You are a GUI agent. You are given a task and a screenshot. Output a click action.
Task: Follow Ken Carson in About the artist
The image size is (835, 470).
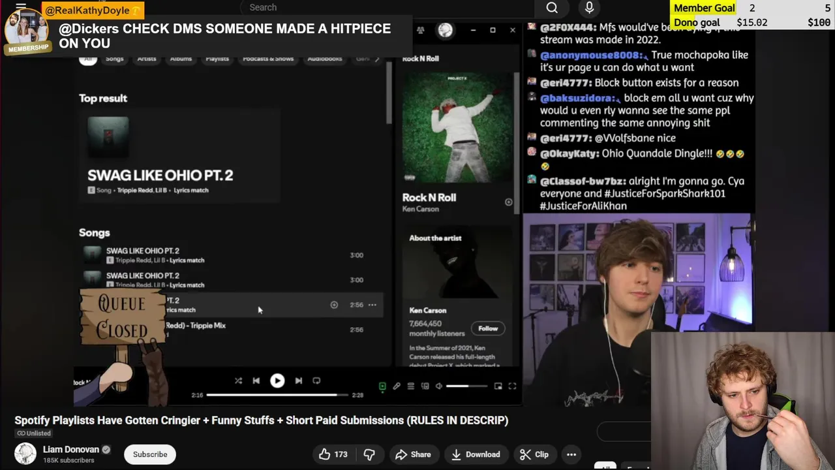[488, 328]
